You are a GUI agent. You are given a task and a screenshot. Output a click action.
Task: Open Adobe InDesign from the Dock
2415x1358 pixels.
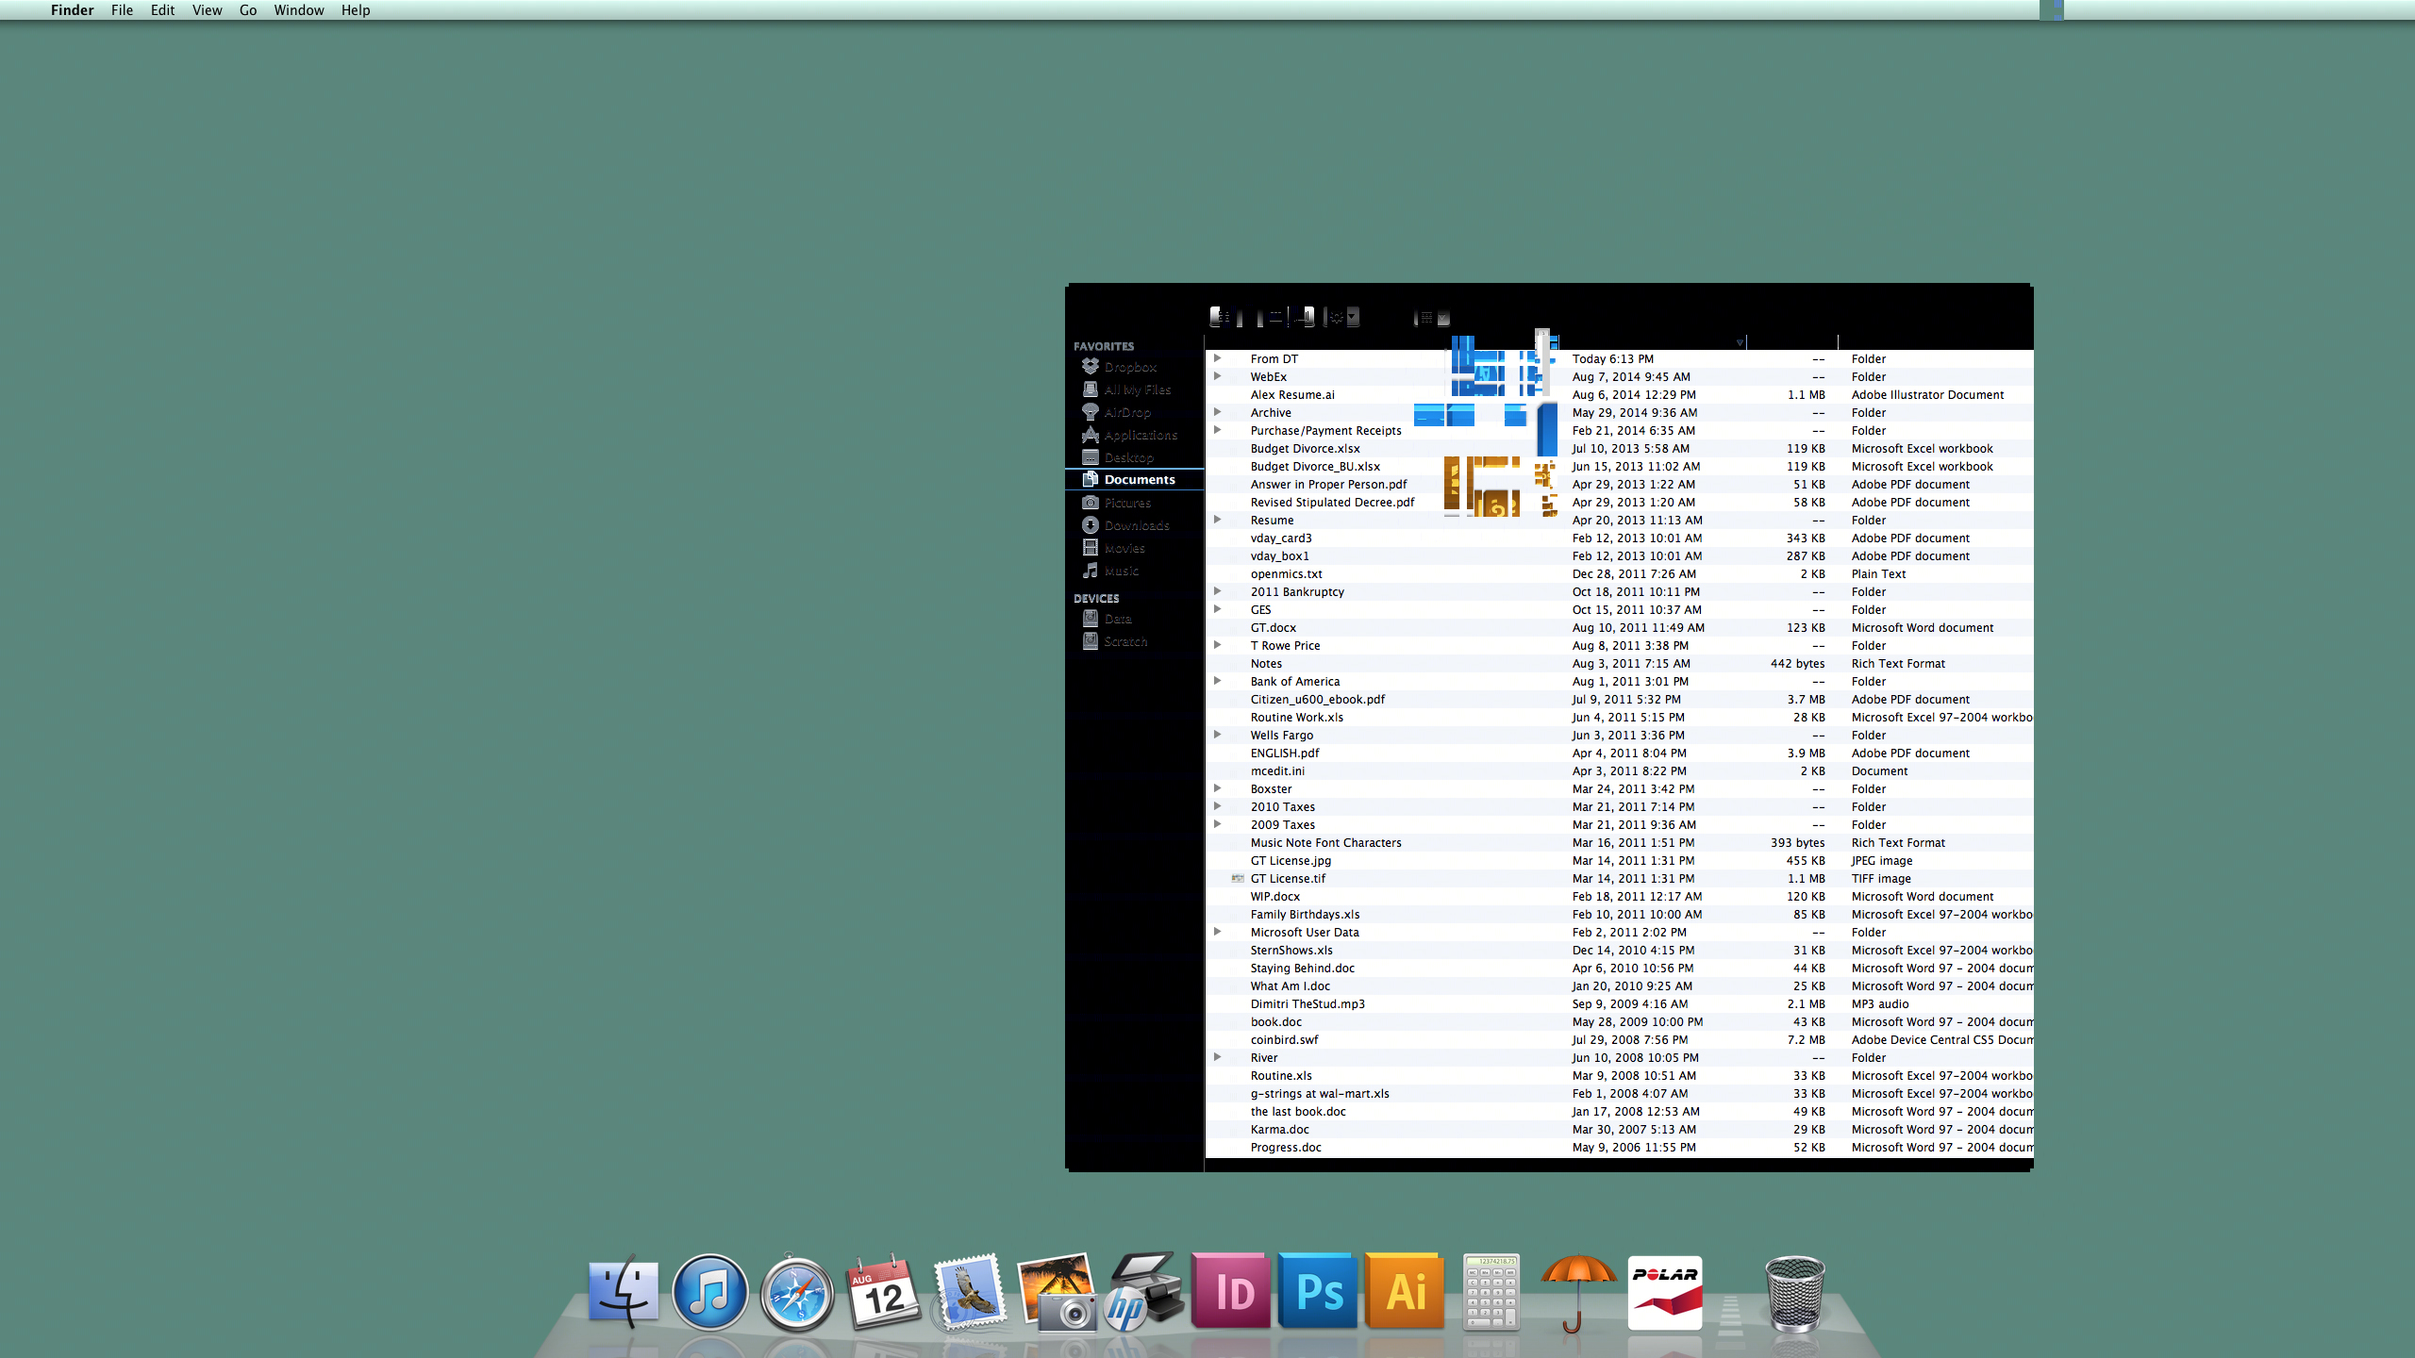point(1231,1291)
